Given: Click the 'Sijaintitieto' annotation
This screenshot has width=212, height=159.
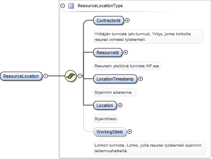Looking at the screenshot, I should [x=105, y=119].
